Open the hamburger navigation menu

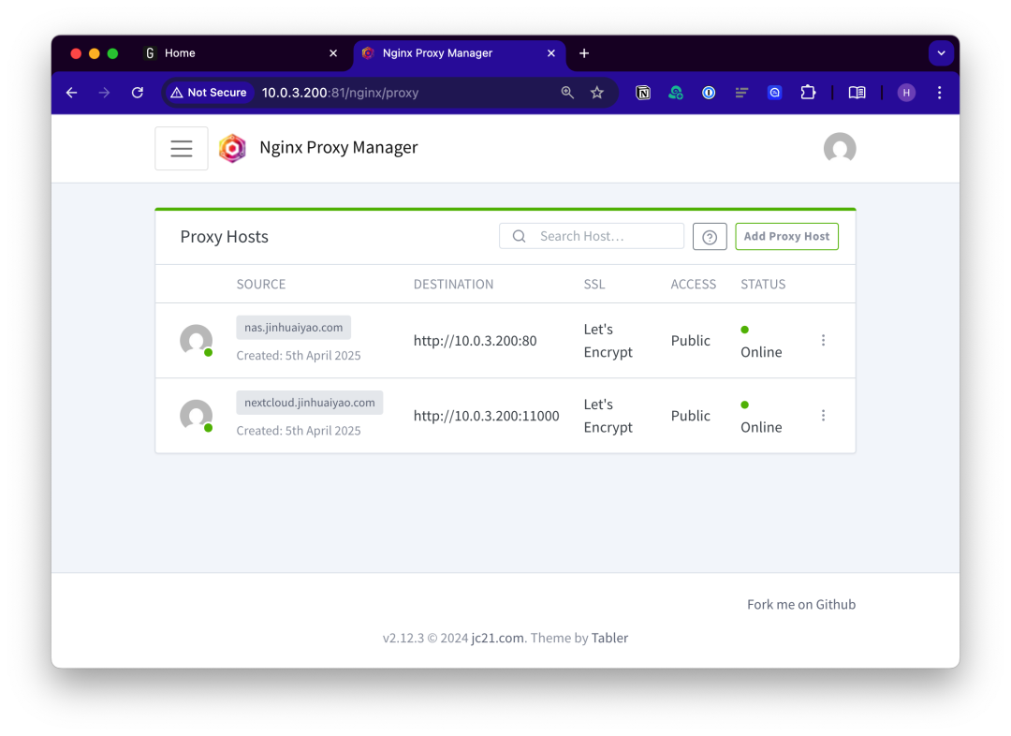coord(181,148)
